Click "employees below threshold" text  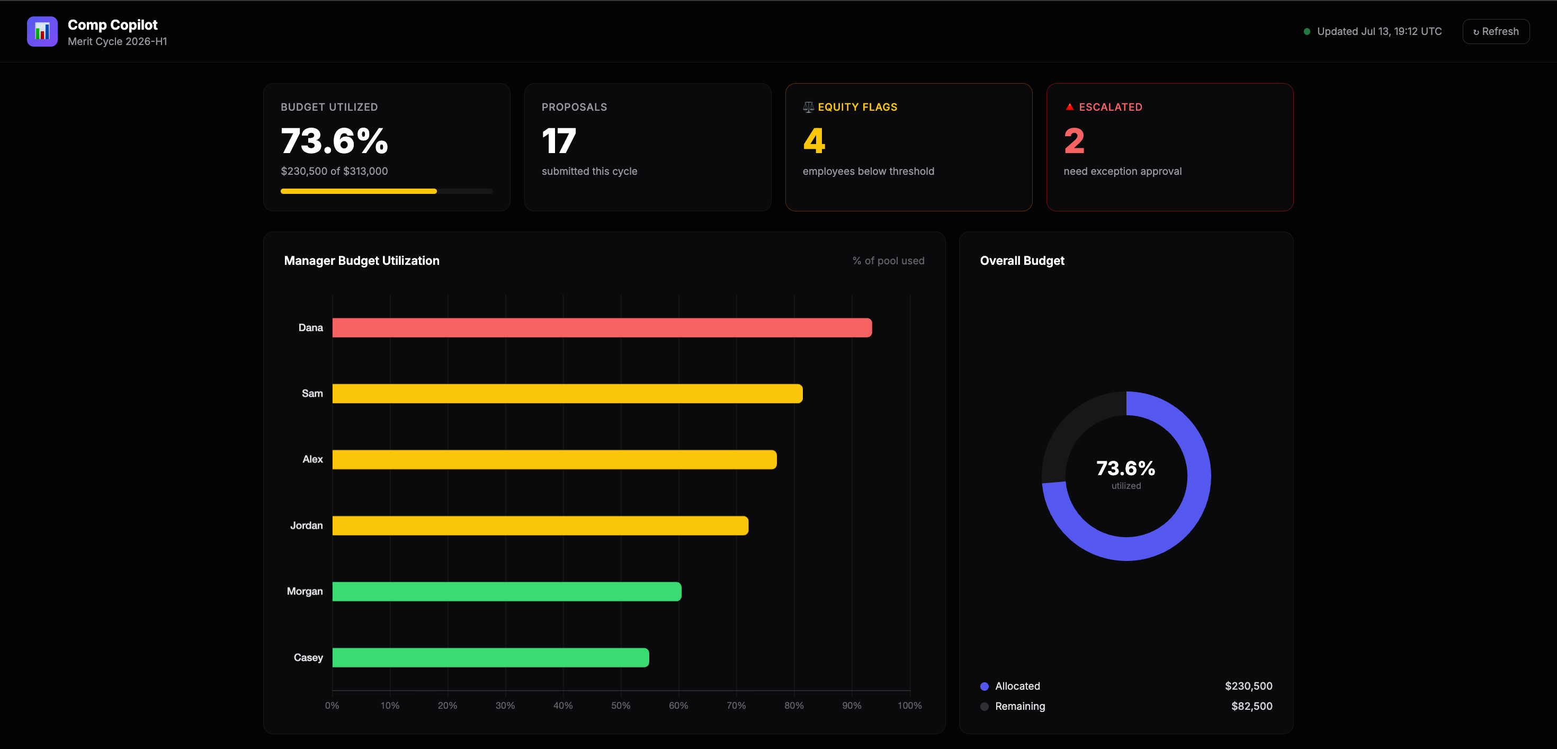tap(869, 171)
